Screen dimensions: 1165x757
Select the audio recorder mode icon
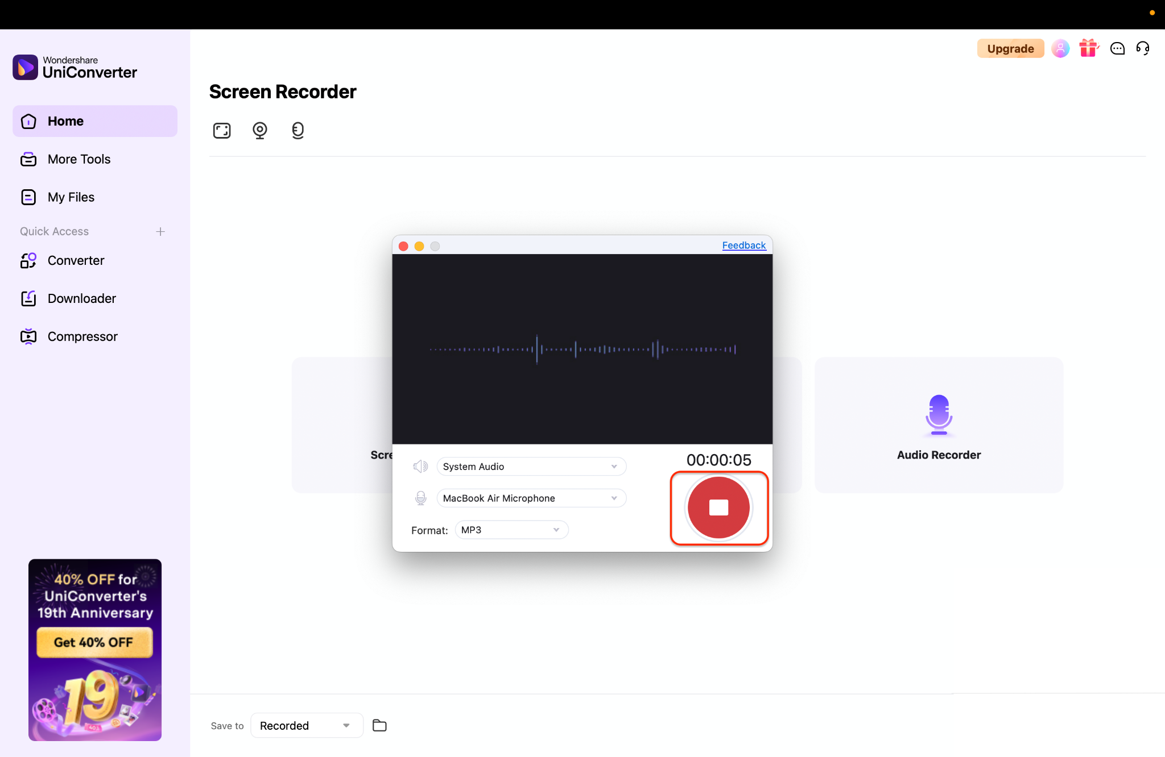[x=298, y=131]
